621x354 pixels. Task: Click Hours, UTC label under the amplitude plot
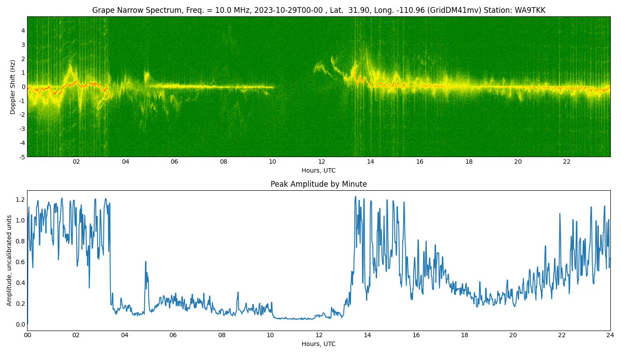(318, 344)
